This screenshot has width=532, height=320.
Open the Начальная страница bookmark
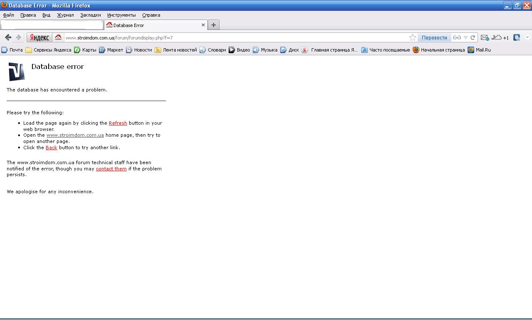coord(439,50)
